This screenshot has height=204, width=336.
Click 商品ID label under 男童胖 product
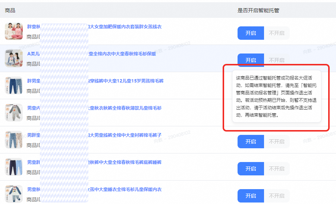coord(33,172)
